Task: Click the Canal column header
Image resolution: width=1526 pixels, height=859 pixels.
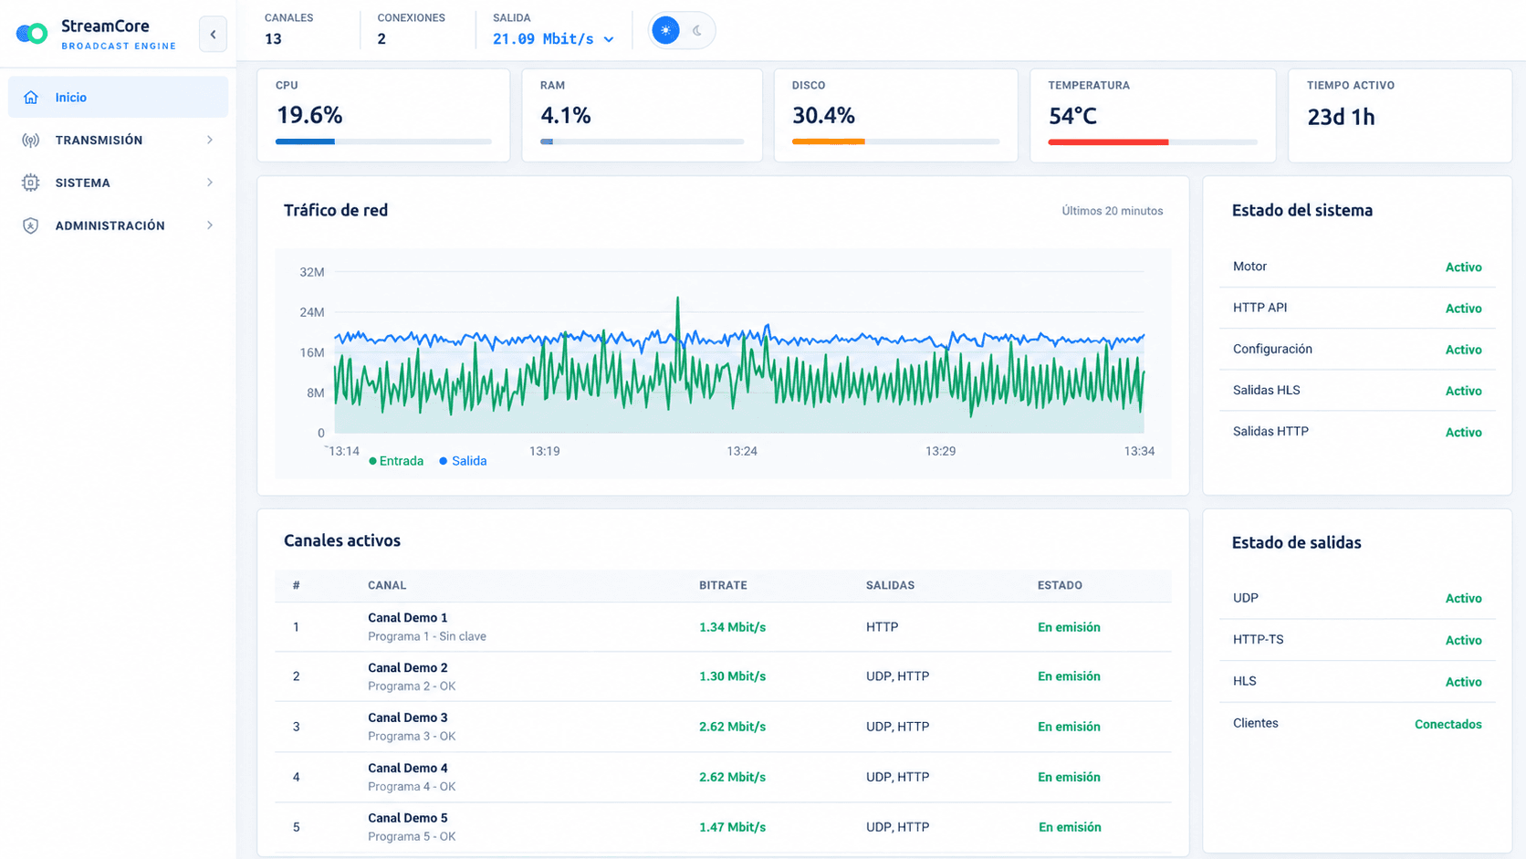Action: (387, 585)
